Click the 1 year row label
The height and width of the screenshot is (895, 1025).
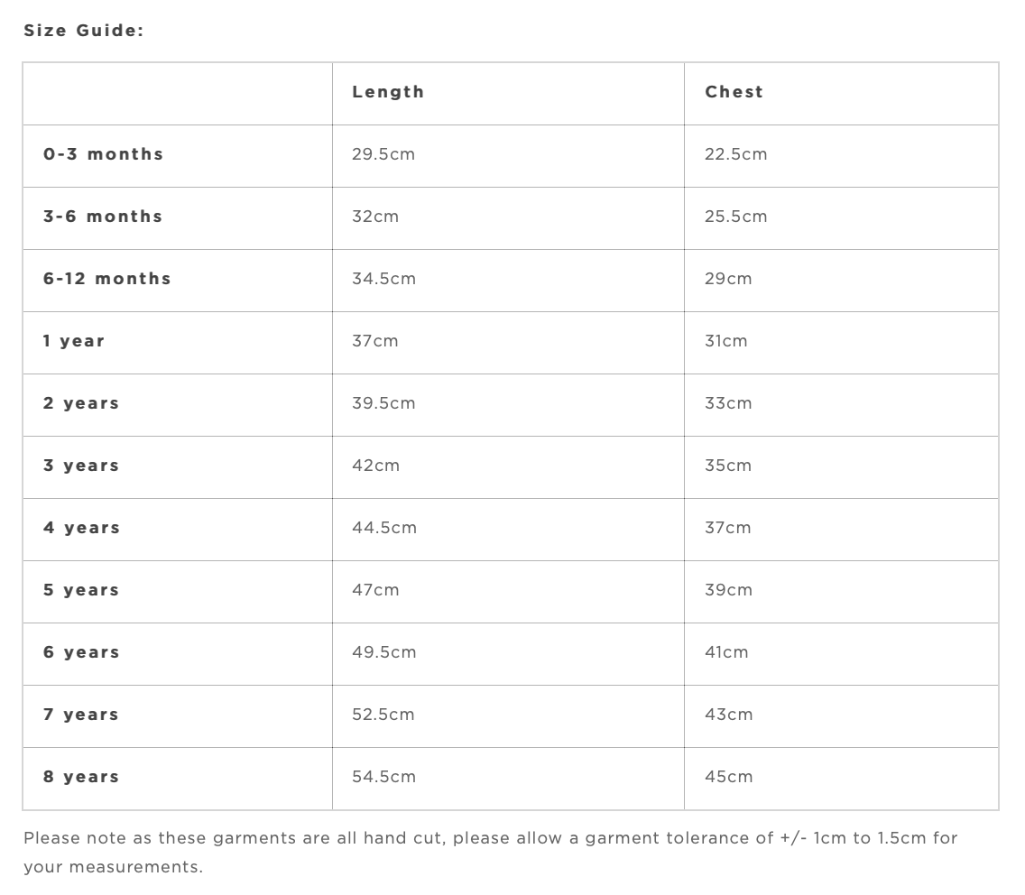pyautogui.click(x=74, y=341)
